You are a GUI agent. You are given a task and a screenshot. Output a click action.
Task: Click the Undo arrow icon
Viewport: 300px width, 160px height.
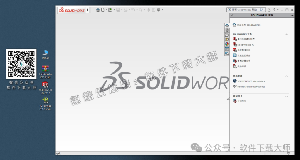click(133, 10)
